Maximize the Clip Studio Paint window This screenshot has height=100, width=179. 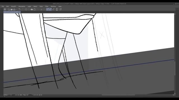pos(176,4)
